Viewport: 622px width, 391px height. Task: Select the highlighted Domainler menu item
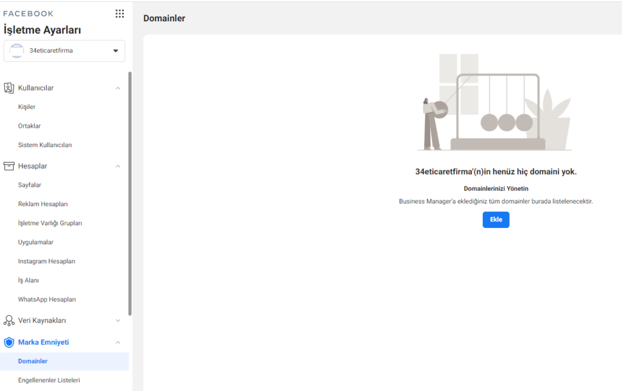click(64, 361)
